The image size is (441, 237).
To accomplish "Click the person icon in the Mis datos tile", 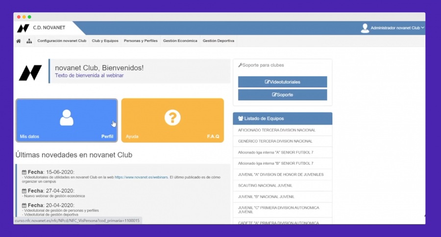I will coord(67,117).
